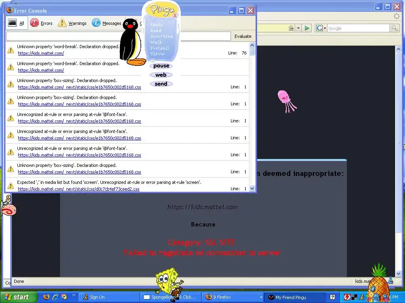Screen dimensions: 405x303
Task: Open first kids.mattel.com link, Line 76
Action: point(41,53)
